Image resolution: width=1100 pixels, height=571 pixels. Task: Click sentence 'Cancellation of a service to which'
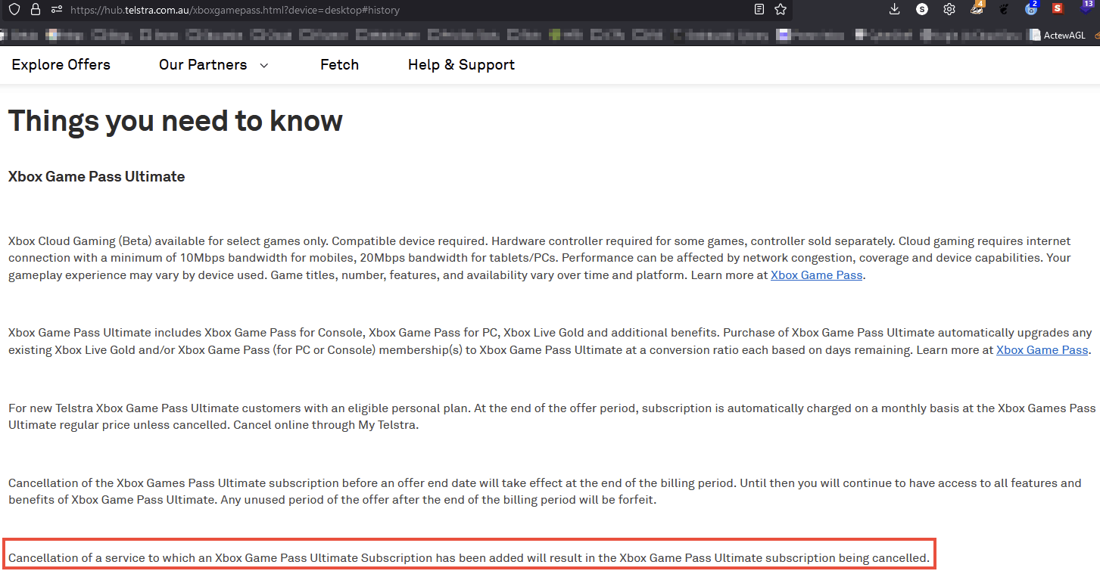[469, 558]
